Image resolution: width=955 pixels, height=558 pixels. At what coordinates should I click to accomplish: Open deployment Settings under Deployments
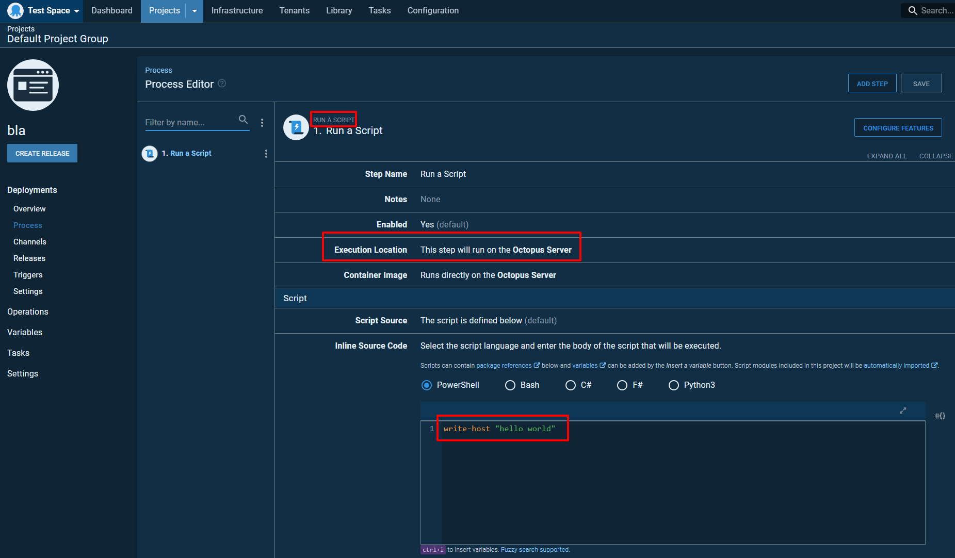coord(28,291)
